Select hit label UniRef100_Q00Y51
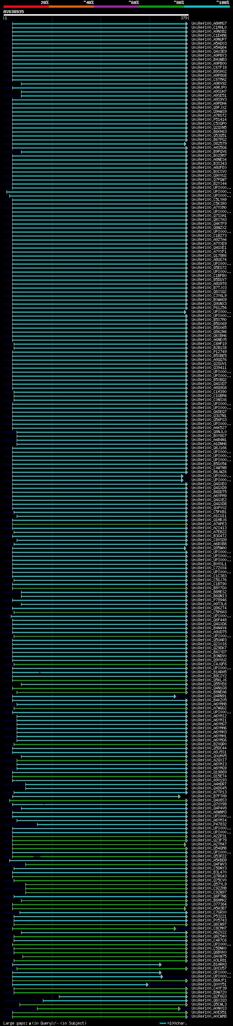This screenshot has height=1026, width=233. 209,985
